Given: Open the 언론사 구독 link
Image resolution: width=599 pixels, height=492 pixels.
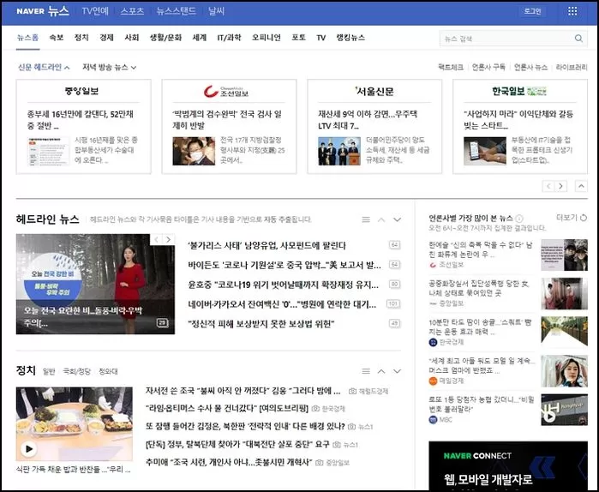Looking at the screenshot, I should click(x=488, y=67).
